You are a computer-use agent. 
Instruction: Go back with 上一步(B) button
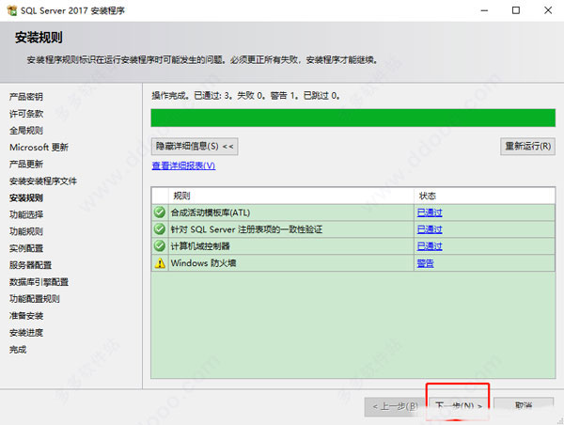(x=395, y=406)
